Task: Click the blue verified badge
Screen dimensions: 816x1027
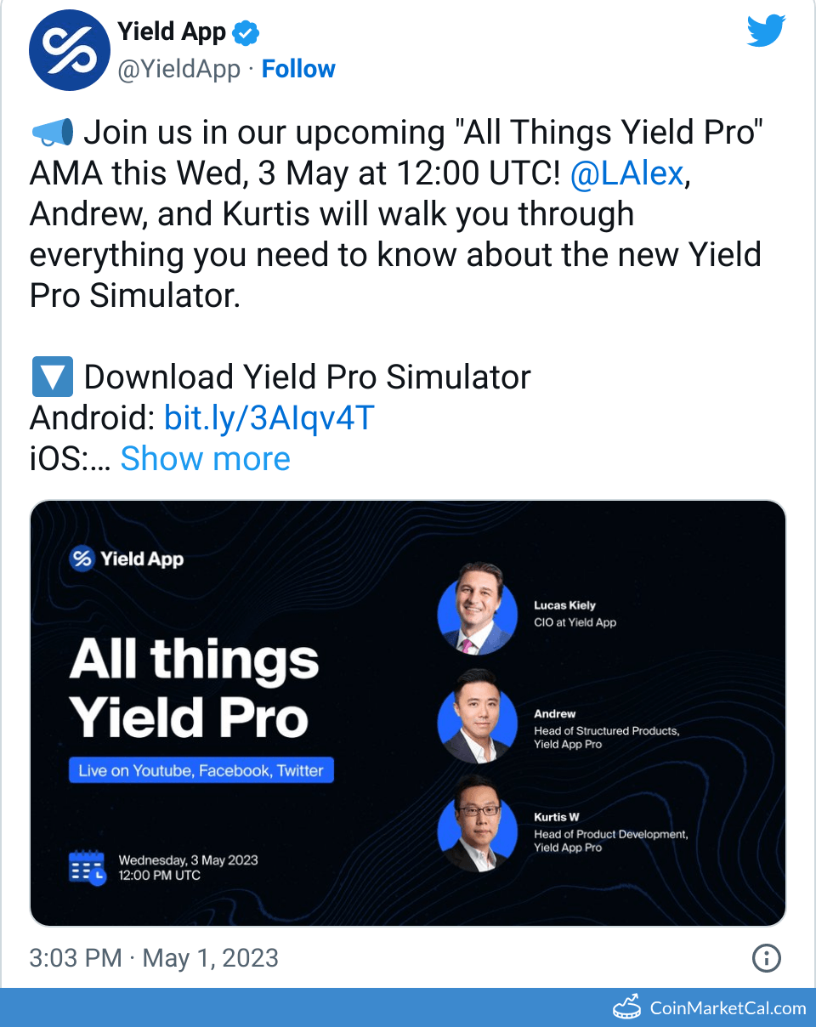Action: pyautogui.click(x=247, y=33)
